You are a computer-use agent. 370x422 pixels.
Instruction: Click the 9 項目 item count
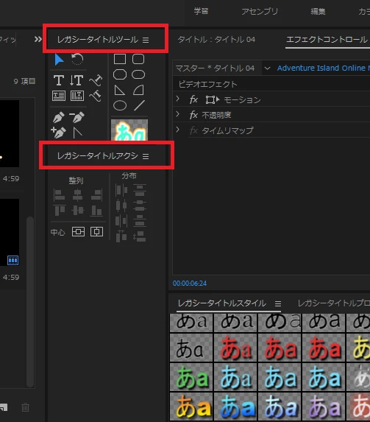(24, 81)
